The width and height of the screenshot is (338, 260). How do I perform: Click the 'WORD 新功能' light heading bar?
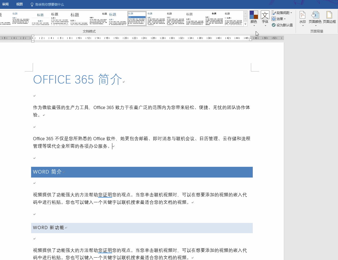[x=142, y=228]
